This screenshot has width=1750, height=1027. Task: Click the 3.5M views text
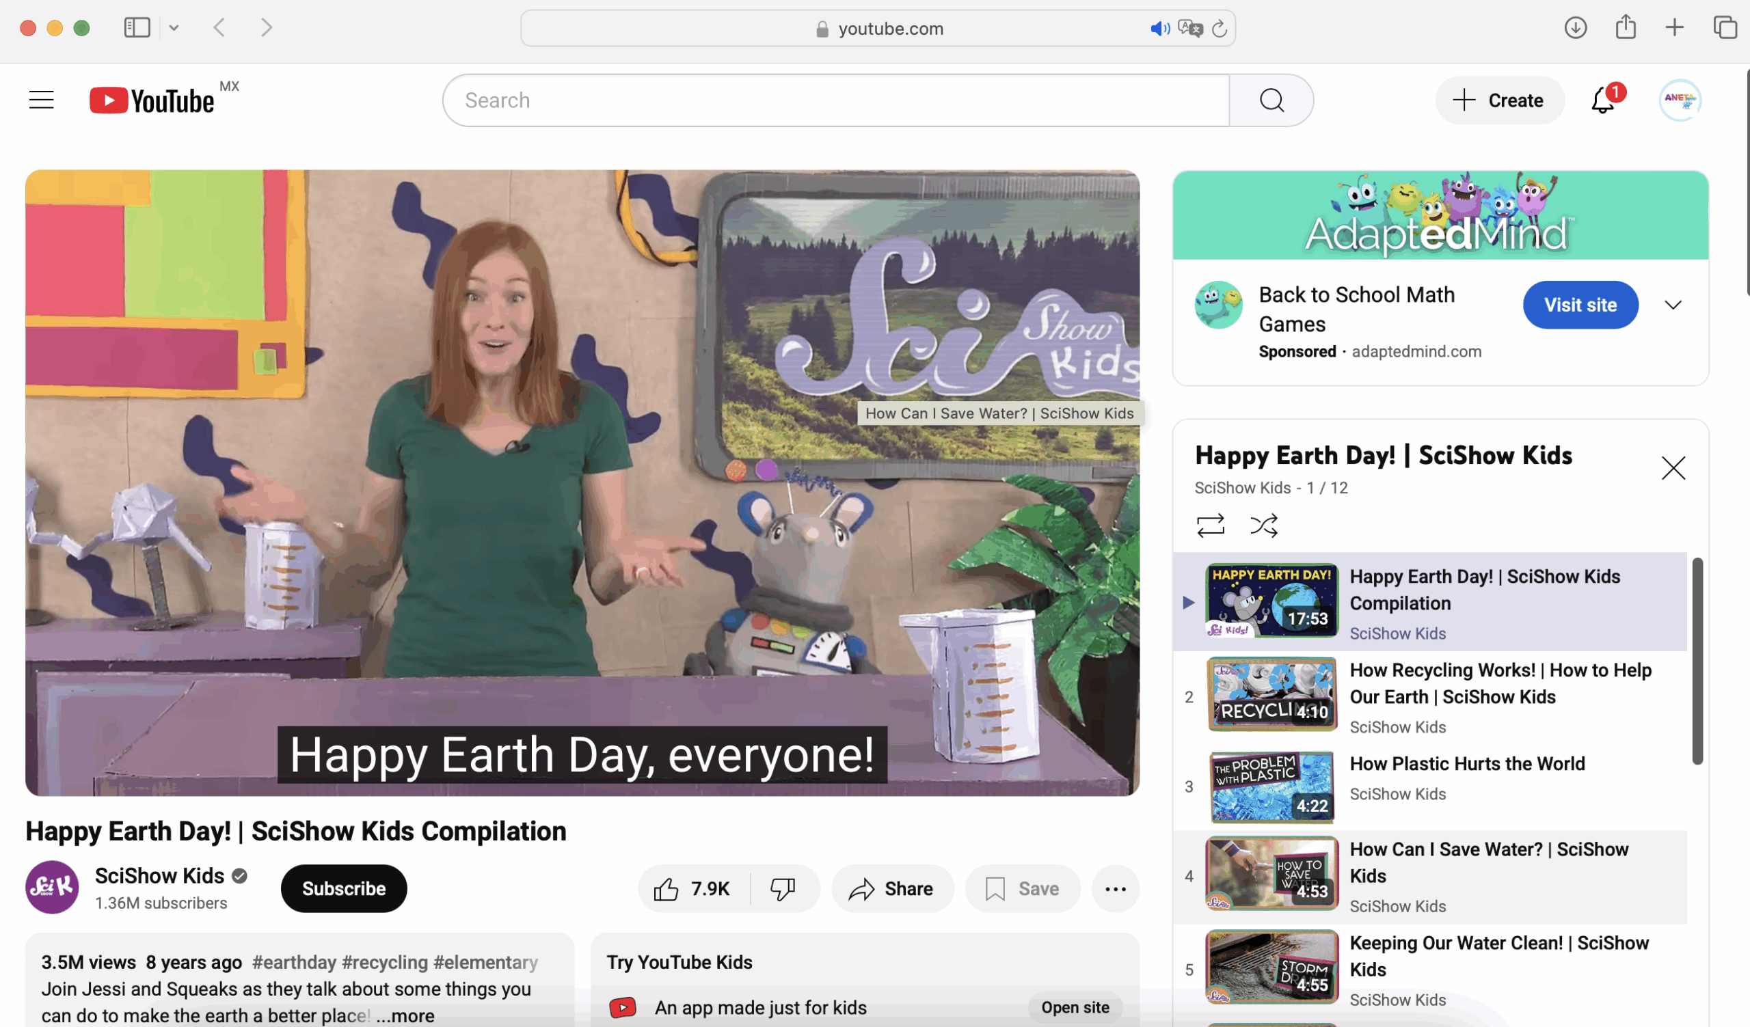coord(88,963)
